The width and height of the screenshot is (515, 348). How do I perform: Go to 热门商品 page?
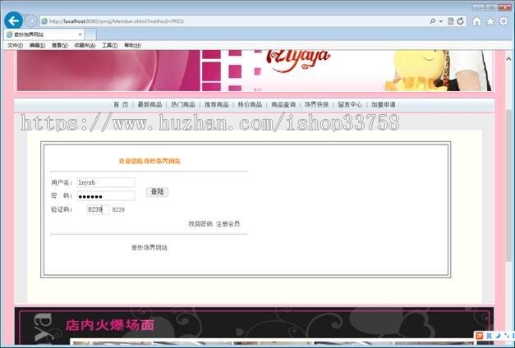[x=183, y=105]
